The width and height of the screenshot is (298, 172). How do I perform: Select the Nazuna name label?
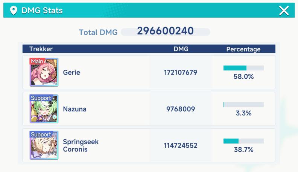74,109
